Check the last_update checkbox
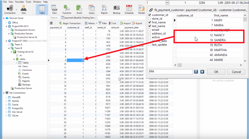This screenshot has width=249, height=139. click(150, 45)
